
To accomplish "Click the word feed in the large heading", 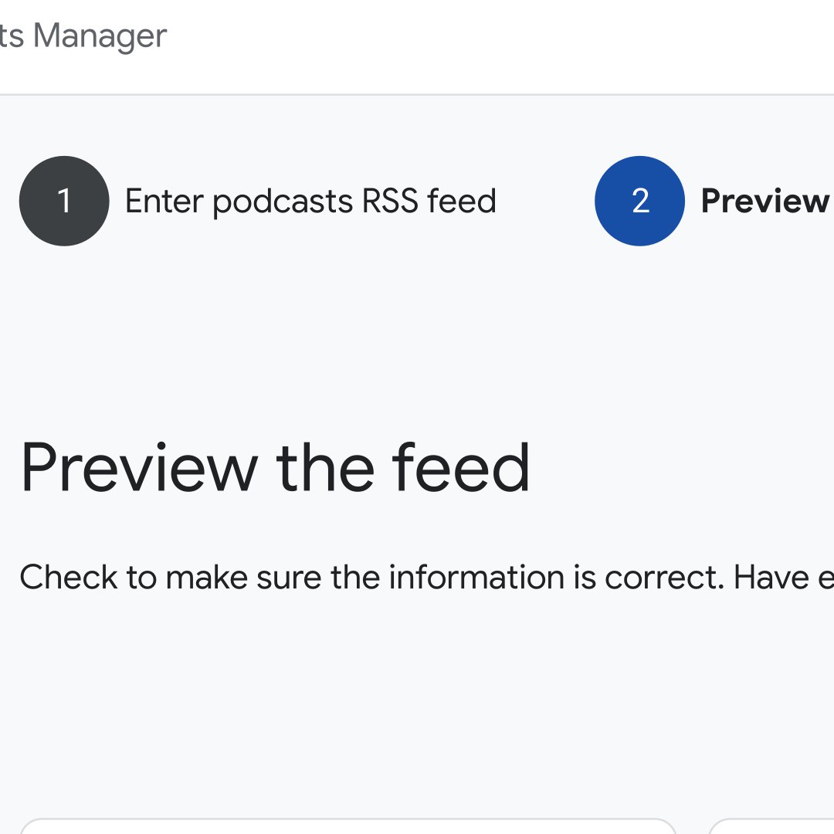I will (x=460, y=467).
